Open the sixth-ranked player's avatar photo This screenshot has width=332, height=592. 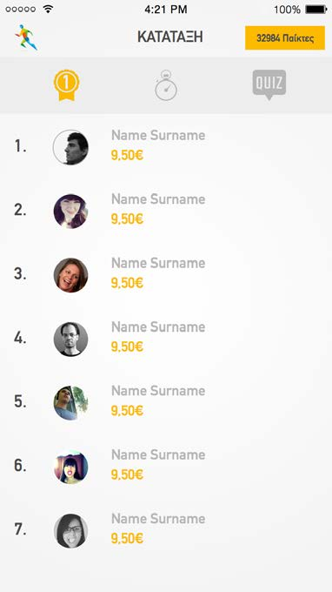pyautogui.click(x=70, y=467)
